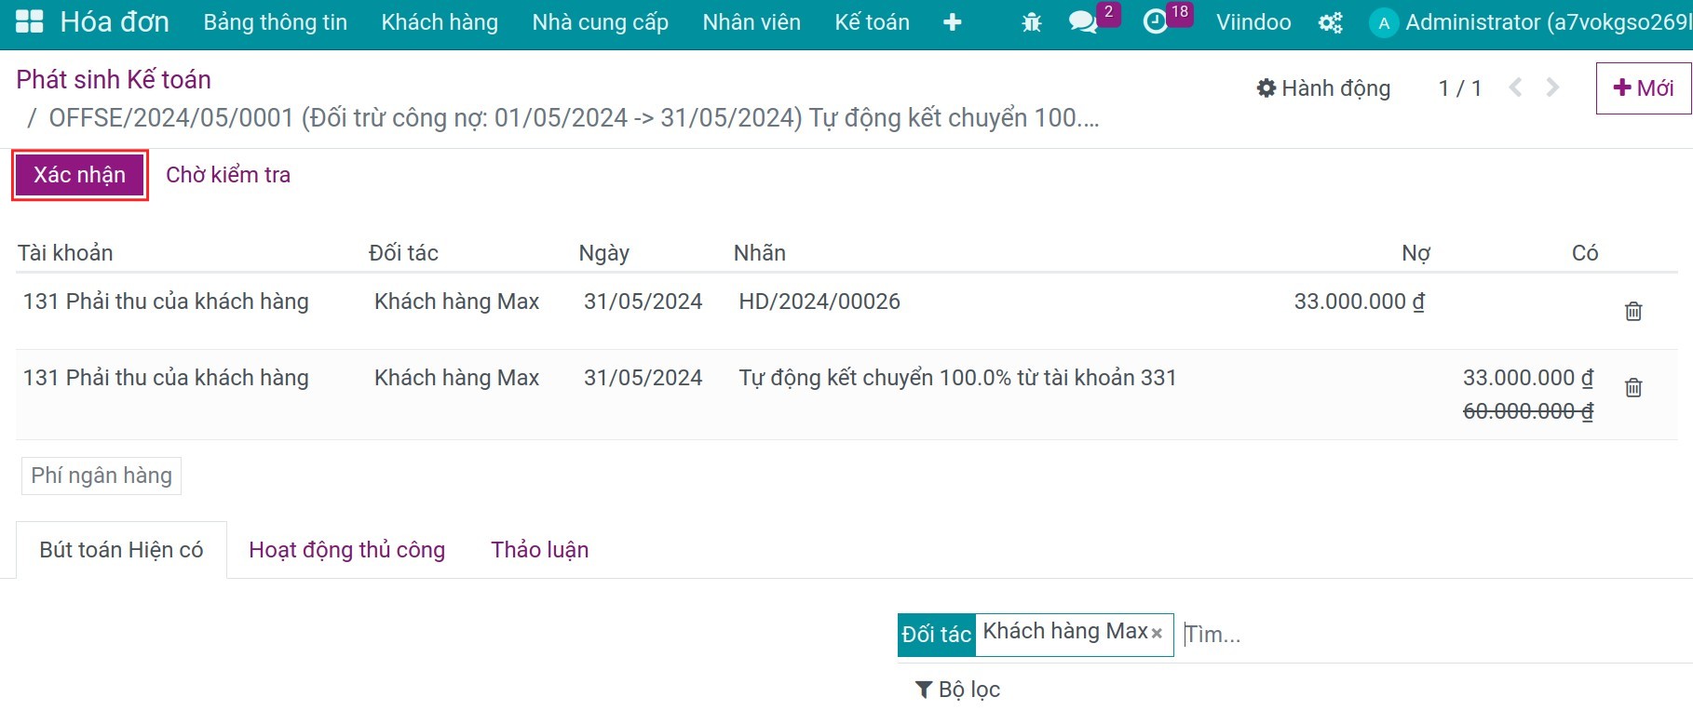
Task: Open the Viindoo company switcher
Action: point(1253,22)
